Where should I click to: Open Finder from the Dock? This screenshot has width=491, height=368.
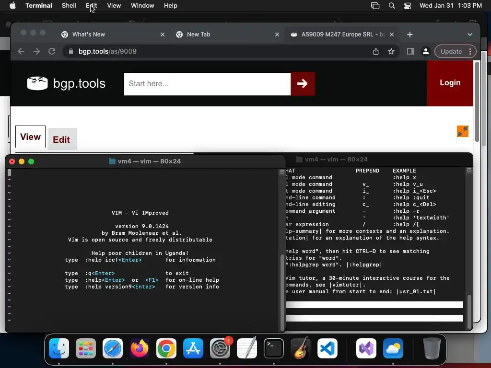point(59,348)
